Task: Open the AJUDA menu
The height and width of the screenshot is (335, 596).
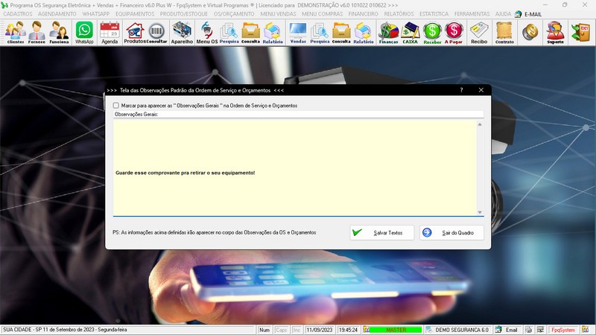Action: pos(503,14)
